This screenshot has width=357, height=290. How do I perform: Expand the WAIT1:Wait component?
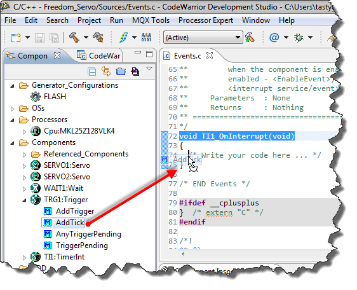point(24,189)
